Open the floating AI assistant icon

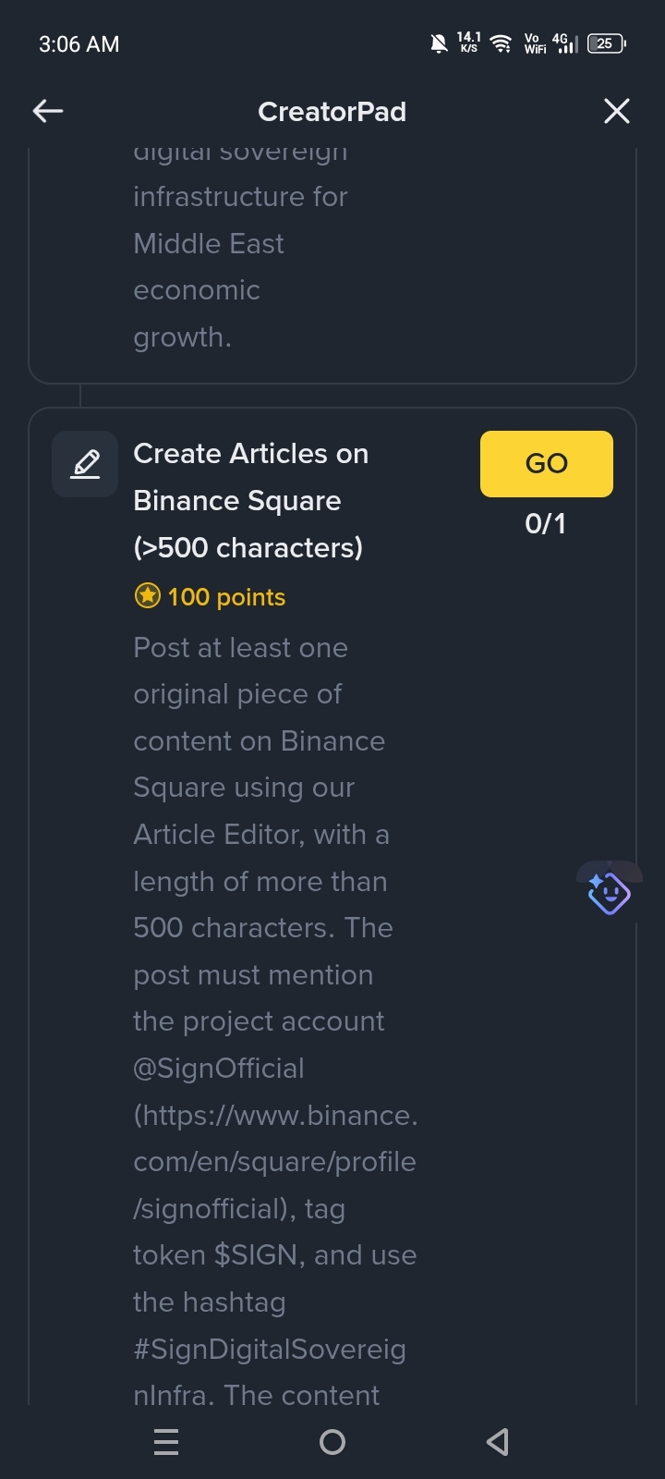609,893
